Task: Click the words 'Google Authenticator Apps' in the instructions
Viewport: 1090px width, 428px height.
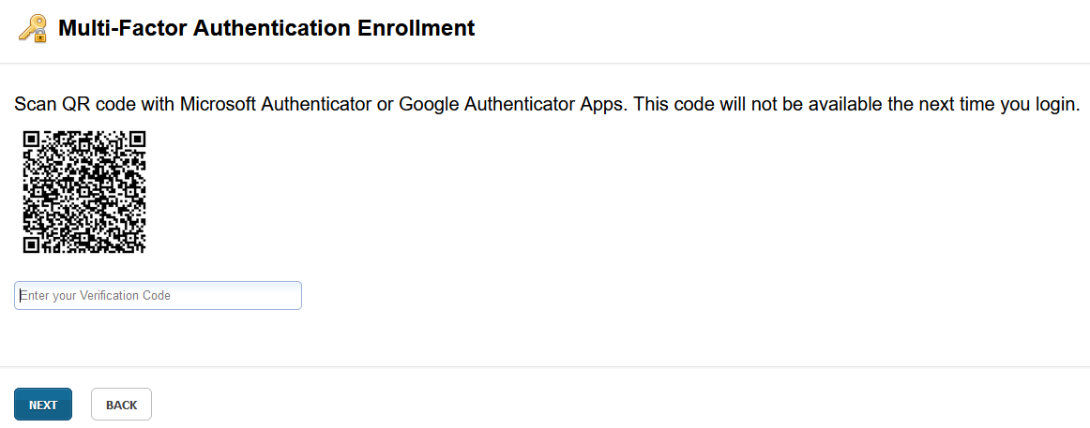Action: [x=503, y=105]
